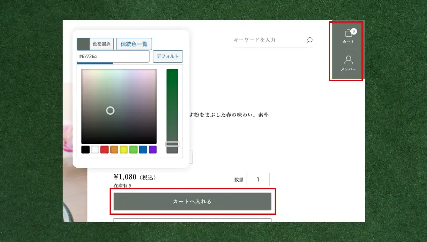Screen dimensions: 427x242
Task: Pick the orange palette swatch
Action: pos(114,149)
